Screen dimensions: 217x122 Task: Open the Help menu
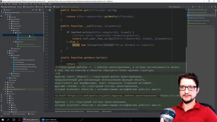coord(50,4)
